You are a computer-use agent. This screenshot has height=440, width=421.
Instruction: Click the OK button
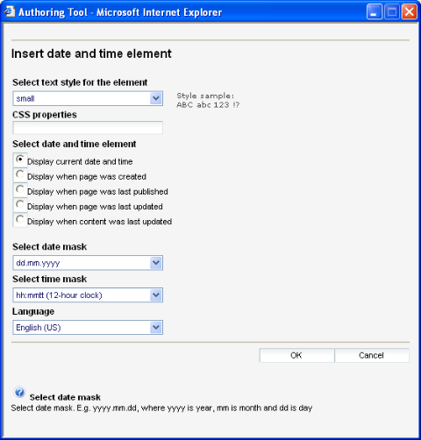[x=296, y=355]
